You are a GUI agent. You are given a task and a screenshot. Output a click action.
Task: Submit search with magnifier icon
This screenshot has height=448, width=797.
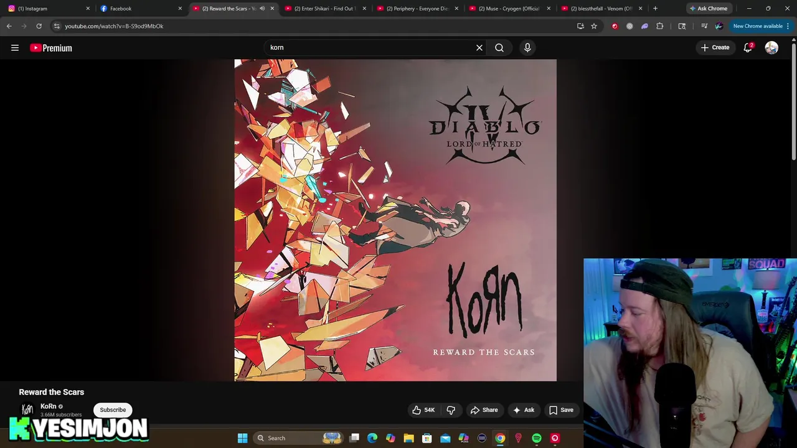tap(499, 48)
